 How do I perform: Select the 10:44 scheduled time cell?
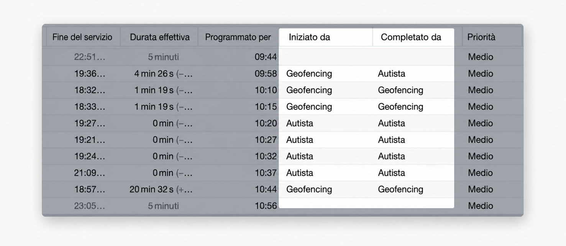pyautogui.click(x=266, y=189)
